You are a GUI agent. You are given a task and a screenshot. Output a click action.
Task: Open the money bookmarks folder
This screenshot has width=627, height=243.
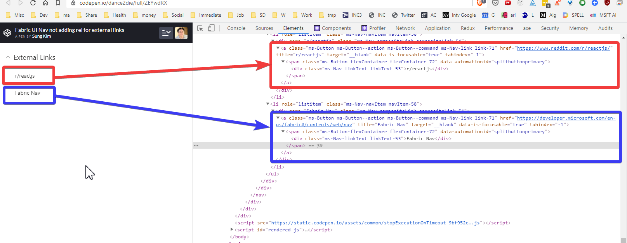144,15
